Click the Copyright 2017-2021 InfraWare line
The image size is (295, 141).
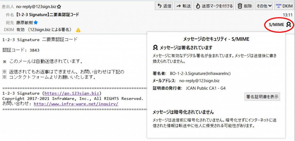(x=73, y=98)
